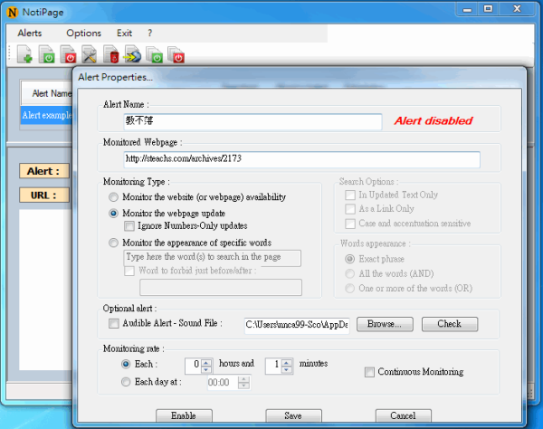Image resolution: width=543 pixels, height=429 pixels.
Task: Click the hours value field
Action: point(194,366)
